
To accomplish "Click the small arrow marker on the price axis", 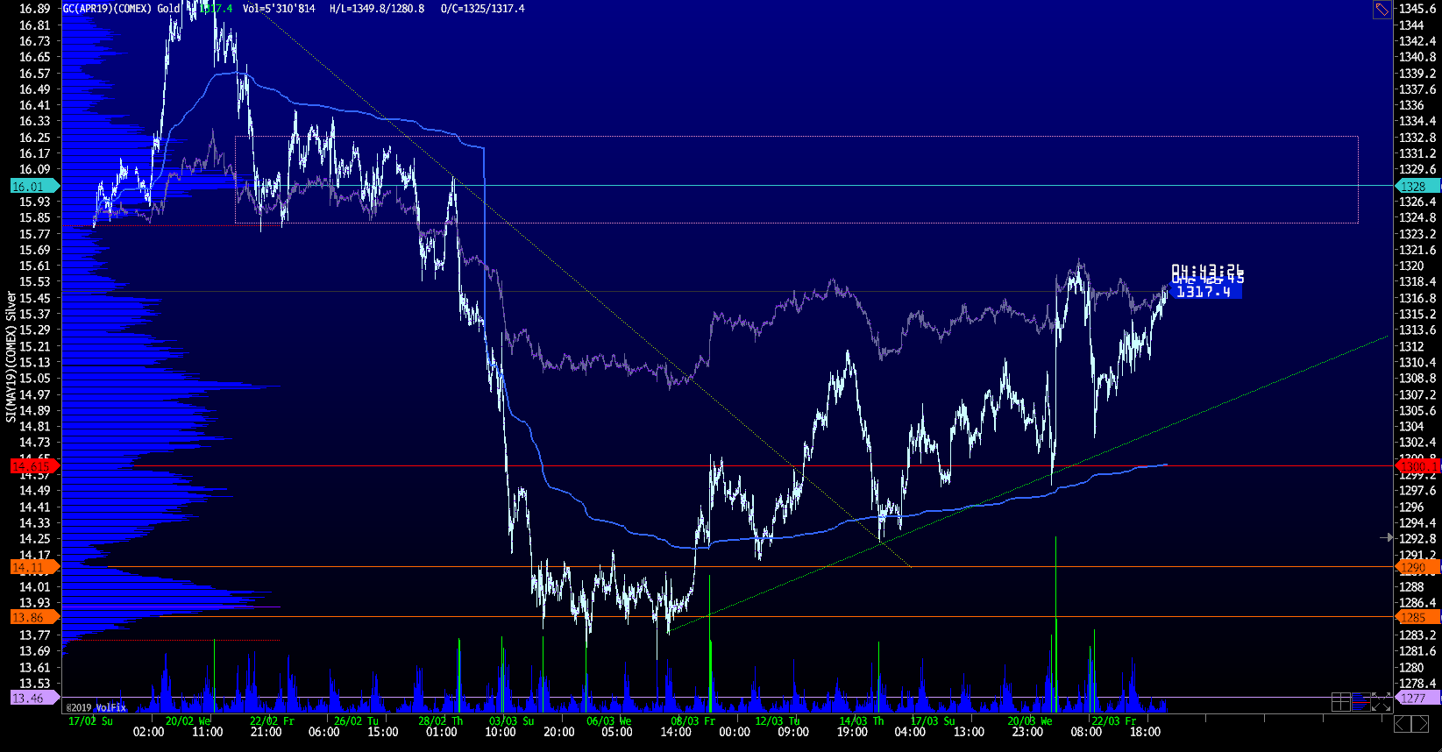I will [1386, 537].
